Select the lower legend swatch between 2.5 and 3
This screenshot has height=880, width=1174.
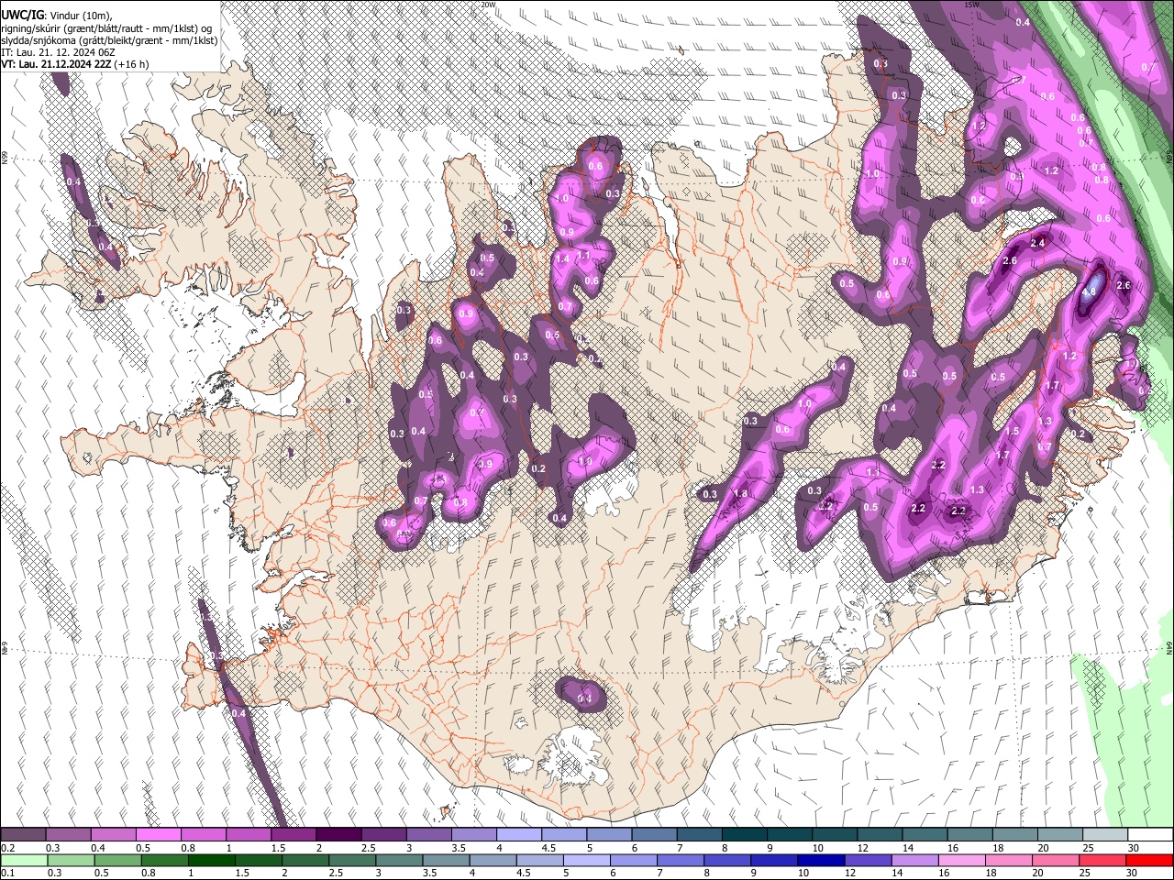(x=351, y=861)
